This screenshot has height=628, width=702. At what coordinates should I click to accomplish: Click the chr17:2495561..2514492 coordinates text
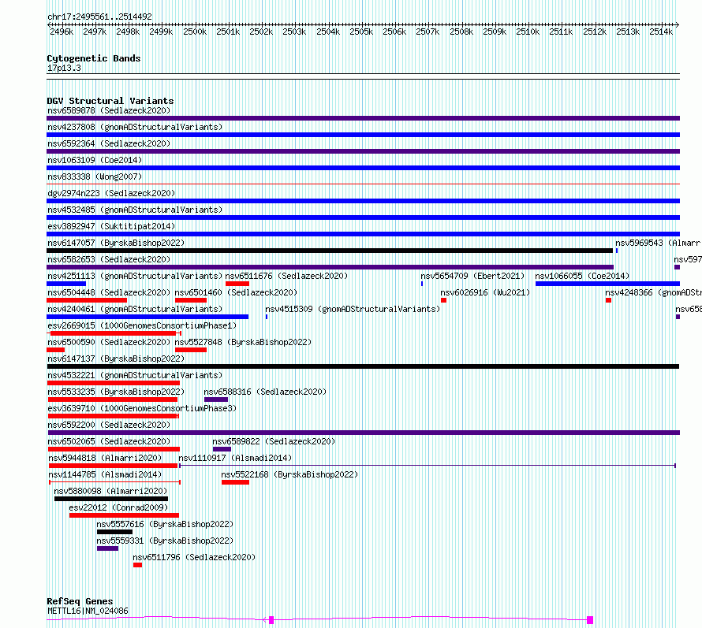100,17
